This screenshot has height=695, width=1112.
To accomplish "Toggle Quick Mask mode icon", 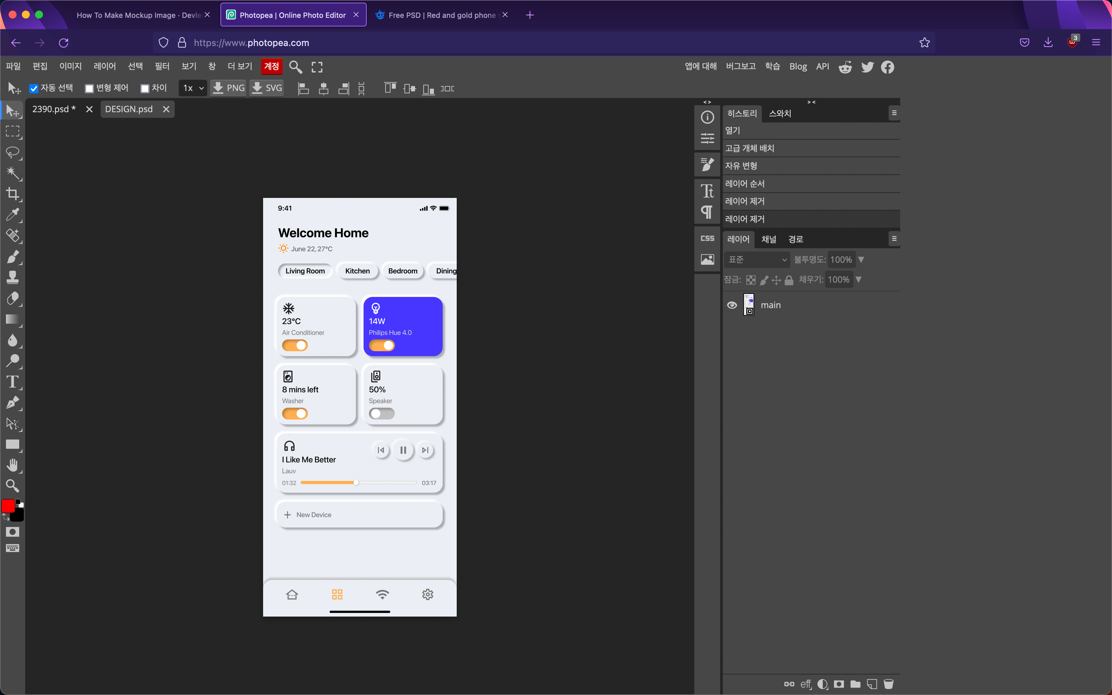I will (12, 532).
